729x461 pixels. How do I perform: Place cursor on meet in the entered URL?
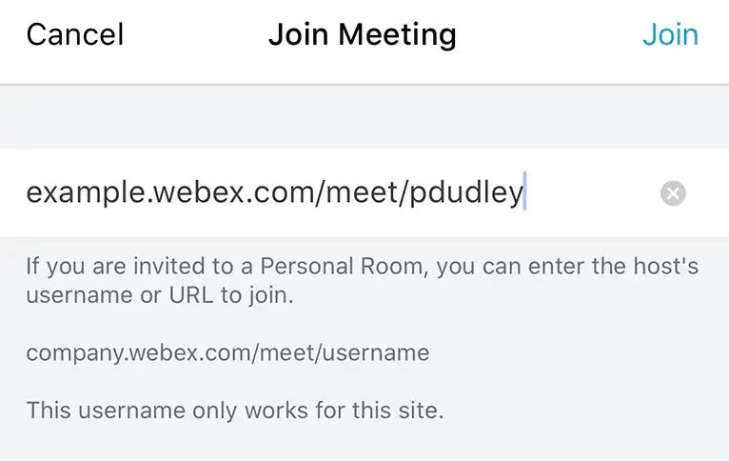[x=364, y=194]
